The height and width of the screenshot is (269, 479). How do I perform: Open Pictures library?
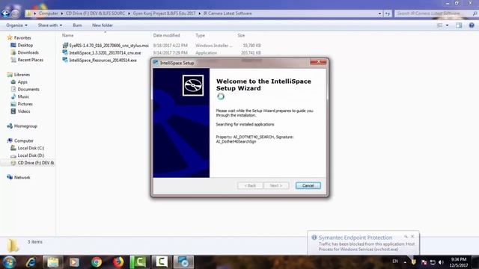point(25,104)
